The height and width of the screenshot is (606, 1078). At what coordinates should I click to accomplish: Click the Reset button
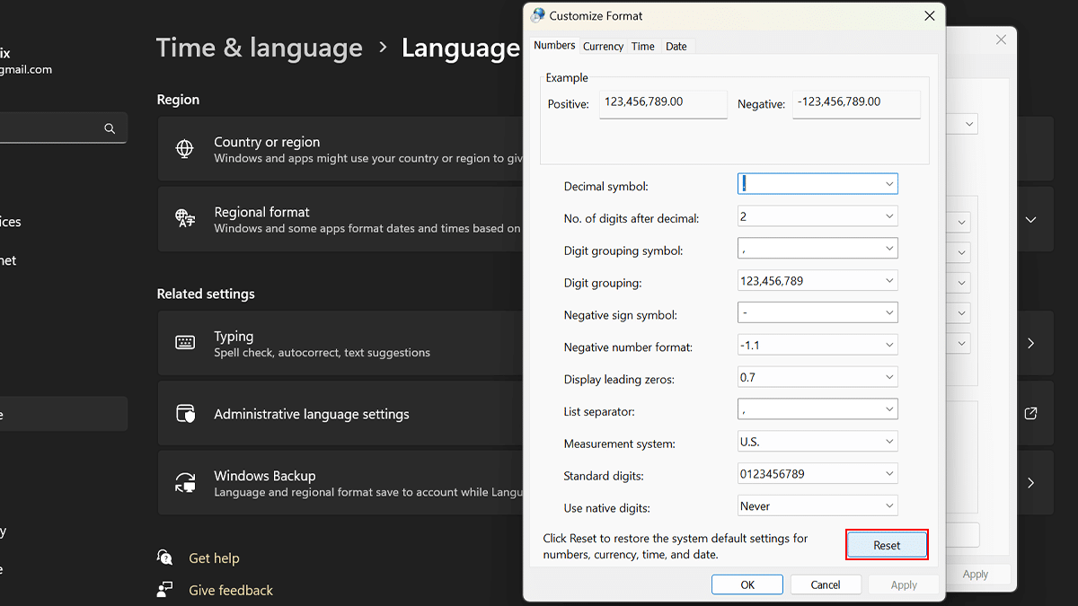[x=887, y=545]
